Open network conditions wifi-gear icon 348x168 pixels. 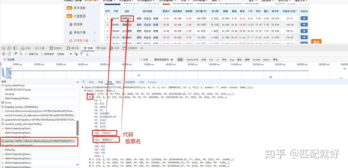[x=76, y=54]
